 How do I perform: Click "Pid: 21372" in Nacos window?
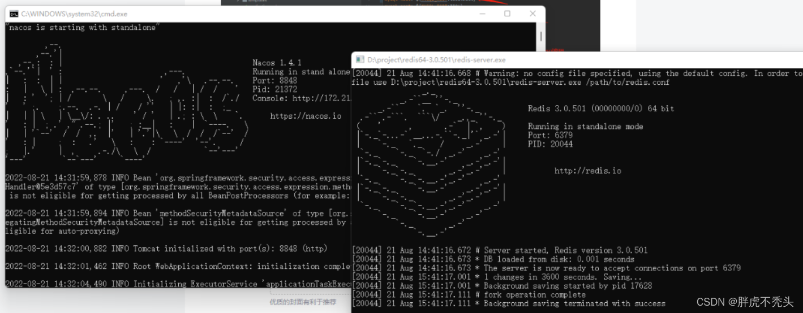pos(274,89)
